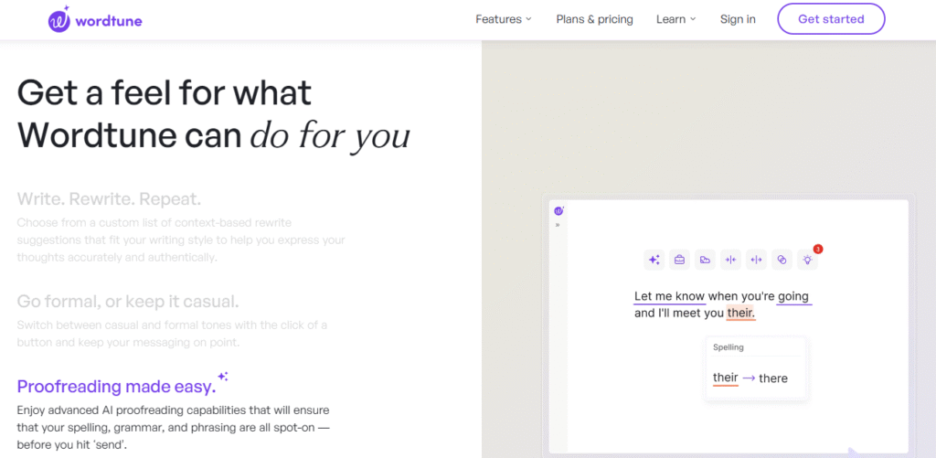Select 'Go formal, or keep it casual' heading
Screen dimensions: 936x458
[x=128, y=302]
